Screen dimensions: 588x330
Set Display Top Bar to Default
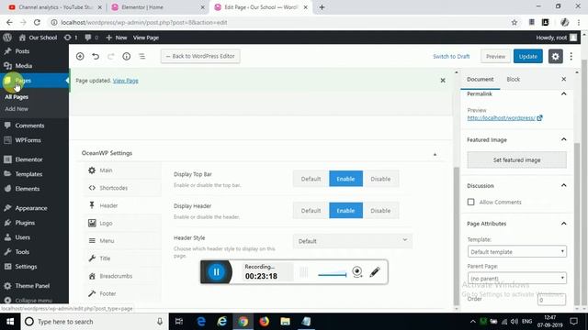pyautogui.click(x=311, y=179)
